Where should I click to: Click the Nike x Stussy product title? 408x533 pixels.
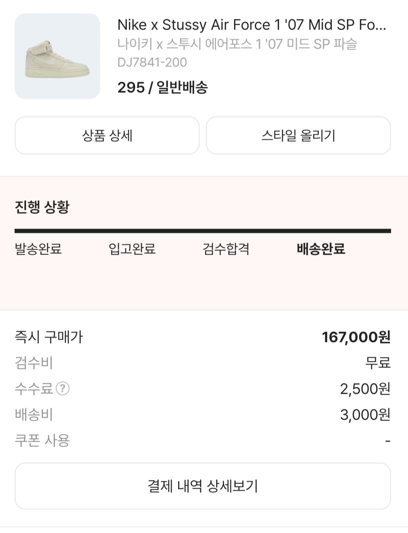click(x=252, y=25)
